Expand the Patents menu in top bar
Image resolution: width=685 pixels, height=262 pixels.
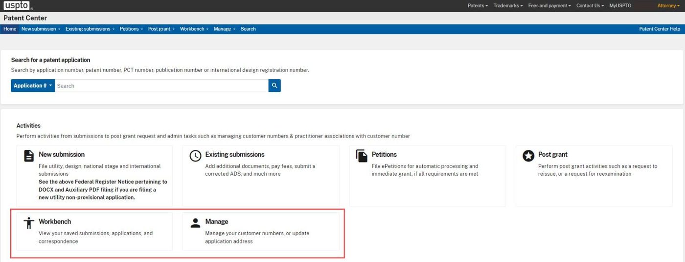pyautogui.click(x=478, y=6)
